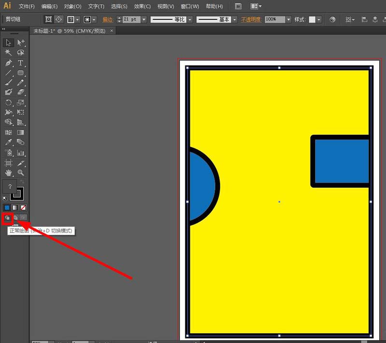This screenshot has height=343, width=386.
Task: Select the Pencil tool
Action: tap(21, 82)
